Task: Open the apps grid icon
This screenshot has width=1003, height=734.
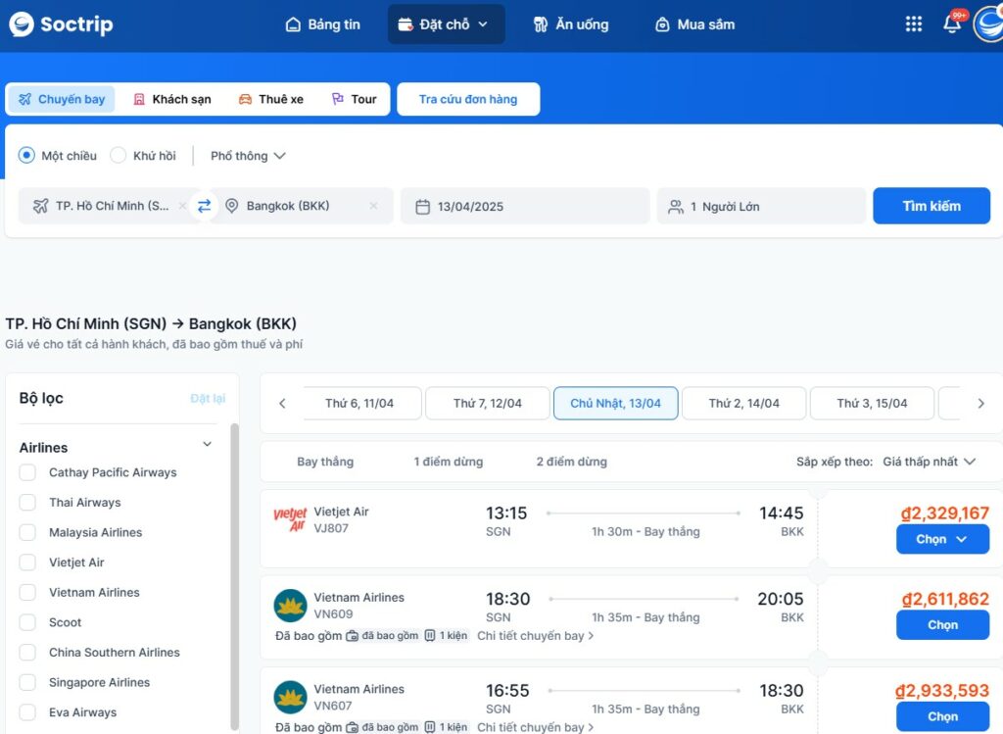Action: pos(914,24)
